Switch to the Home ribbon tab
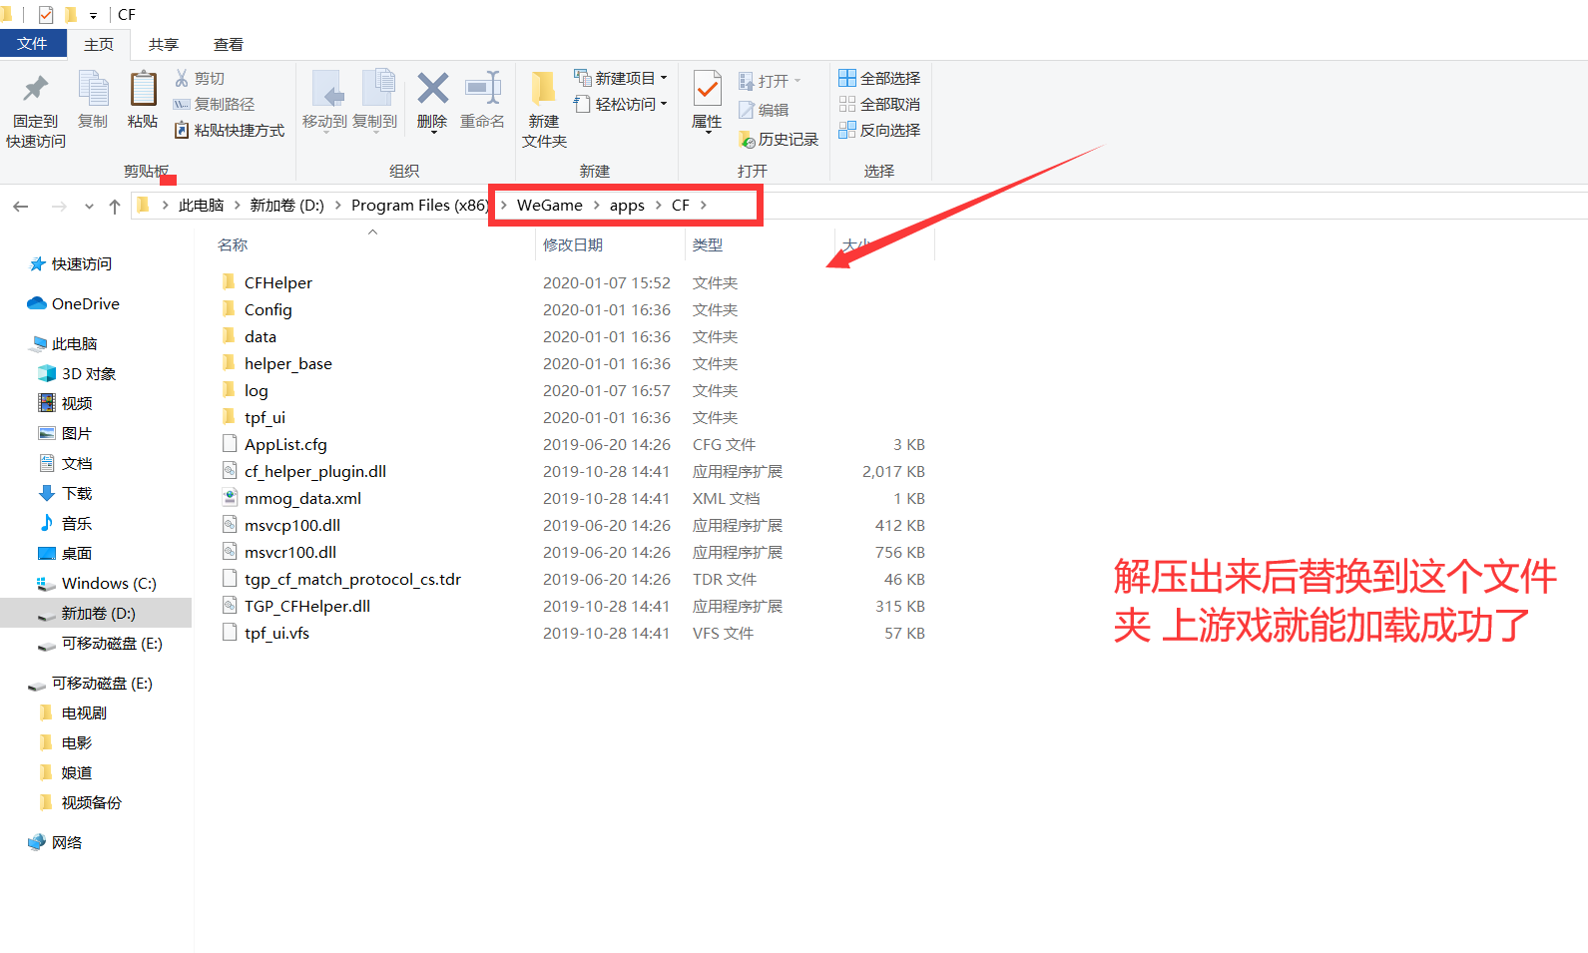 99,44
